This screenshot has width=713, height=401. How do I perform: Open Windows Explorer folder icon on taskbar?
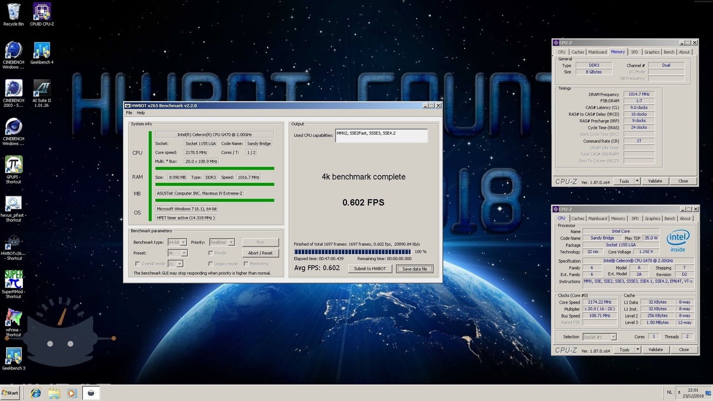coord(54,393)
